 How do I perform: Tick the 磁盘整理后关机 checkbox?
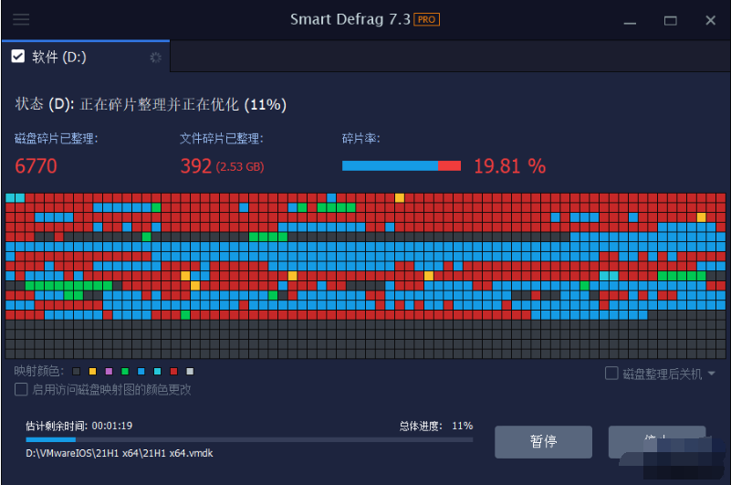coord(611,373)
